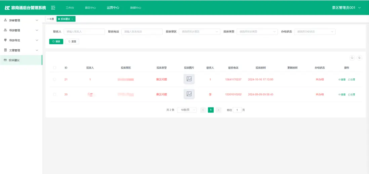Open 投诉类型 dropdown filter
Viewport: 369px width, 174px height.
point(257,32)
